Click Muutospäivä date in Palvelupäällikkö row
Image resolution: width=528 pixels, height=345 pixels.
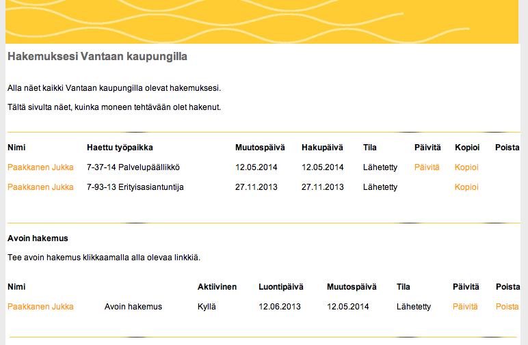(x=256, y=167)
